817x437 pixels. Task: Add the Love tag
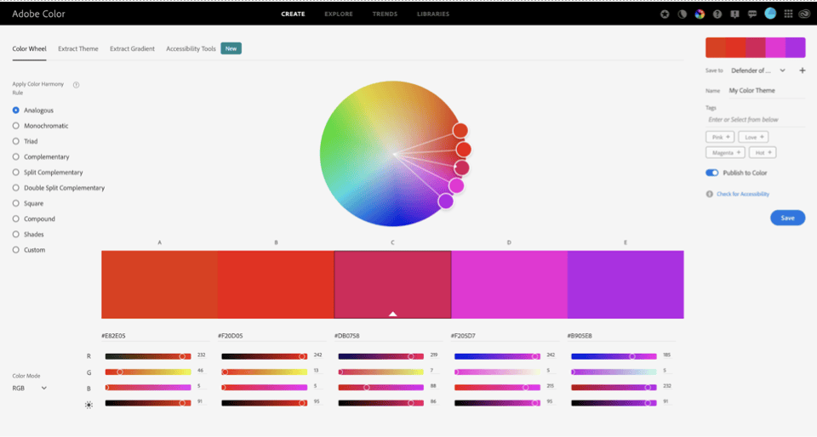click(x=753, y=137)
